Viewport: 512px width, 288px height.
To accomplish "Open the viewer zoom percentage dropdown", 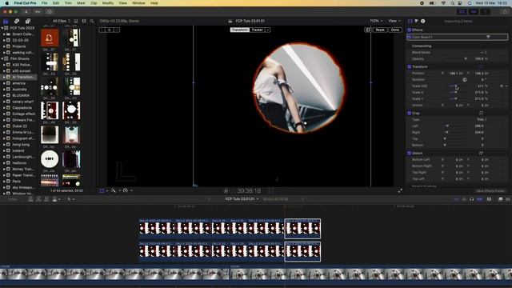I will [376, 21].
